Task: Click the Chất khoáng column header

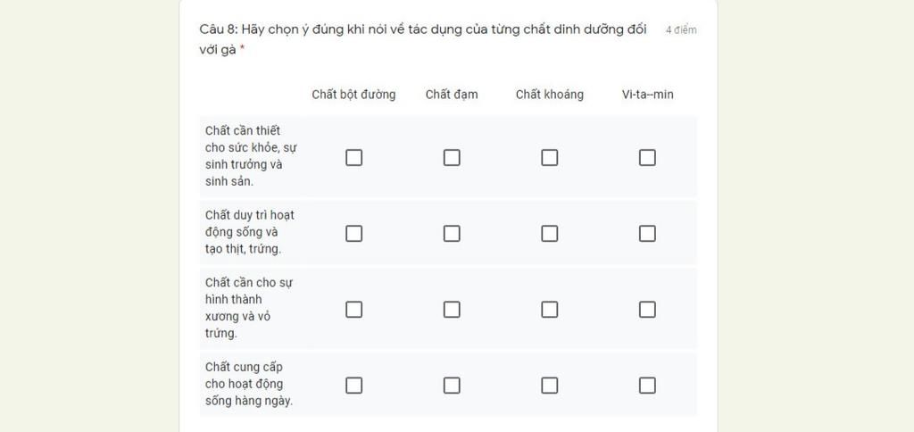Action: pos(550,95)
